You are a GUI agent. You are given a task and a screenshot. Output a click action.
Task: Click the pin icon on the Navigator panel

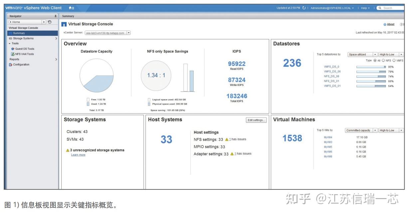pyautogui.click(x=55, y=16)
